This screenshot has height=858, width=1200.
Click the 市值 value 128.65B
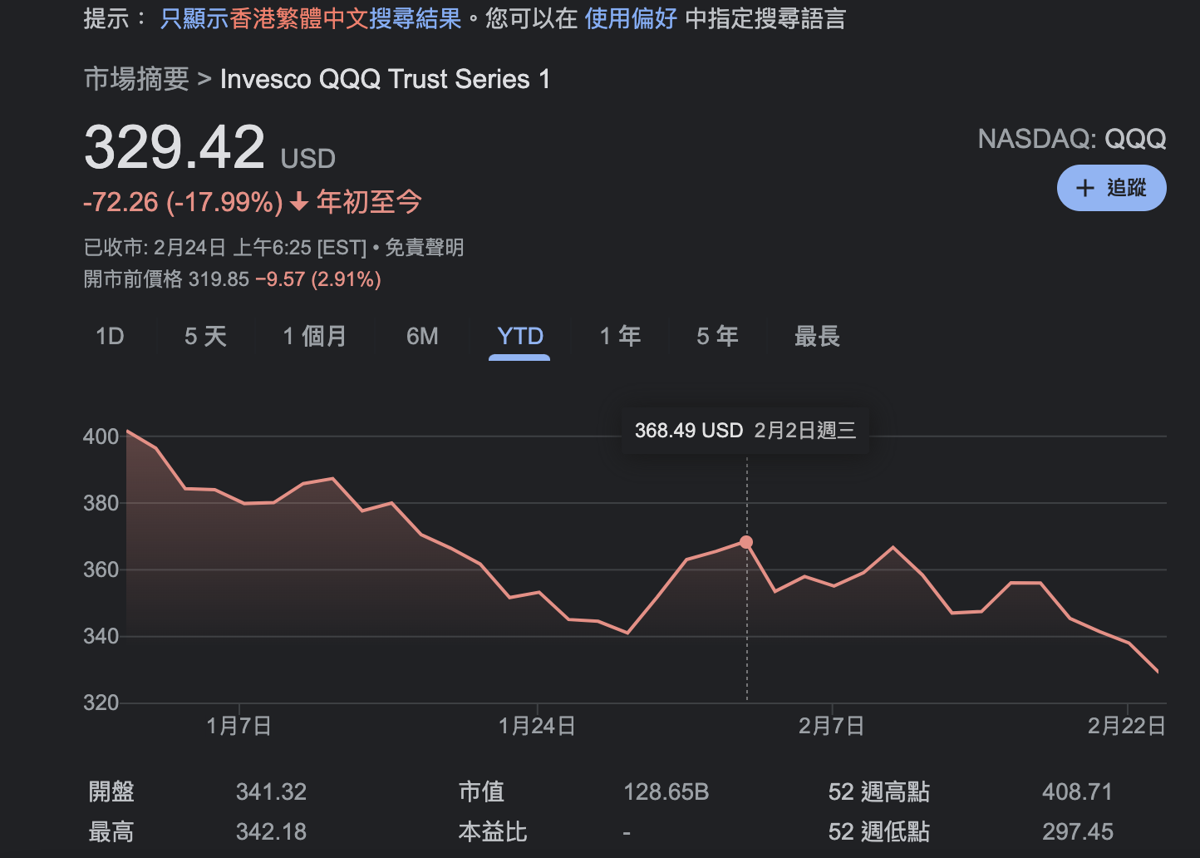tap(666, 791)
